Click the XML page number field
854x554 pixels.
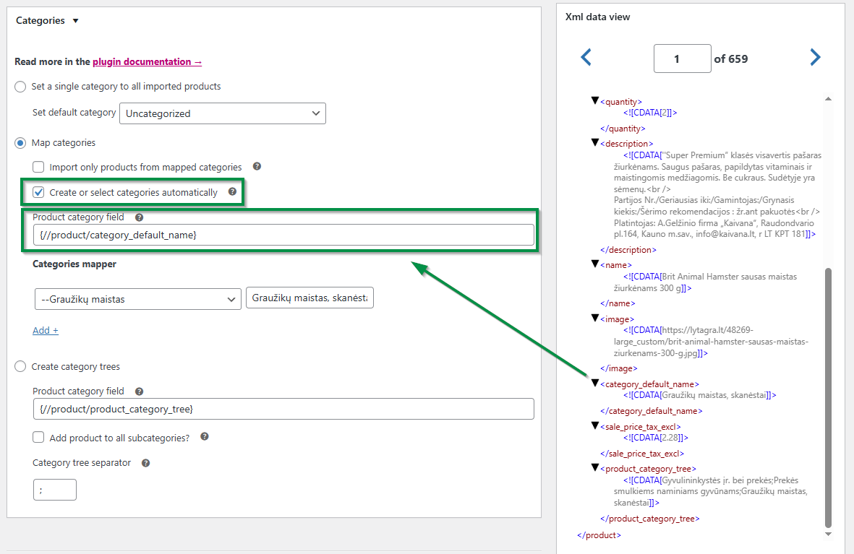[682, 57]
